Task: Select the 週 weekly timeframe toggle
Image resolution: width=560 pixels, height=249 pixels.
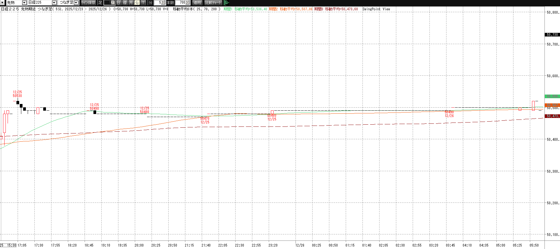Action: [x=125, y=3]
